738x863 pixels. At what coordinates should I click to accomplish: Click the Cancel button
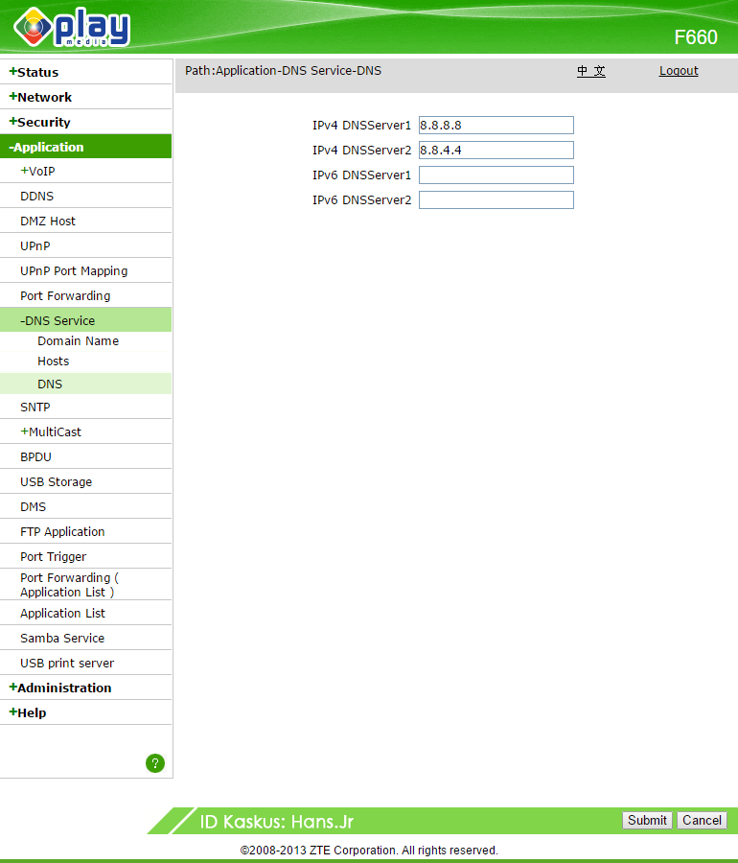click(x=702, y=820)
